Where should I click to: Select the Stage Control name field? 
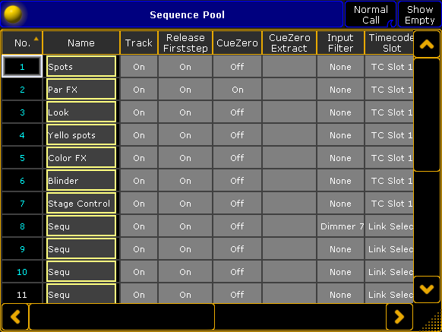click(x=81, y=204)
